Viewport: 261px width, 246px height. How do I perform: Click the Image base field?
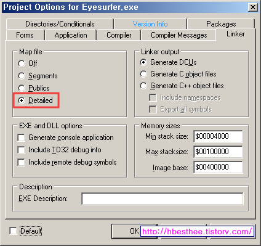(218, 167)
